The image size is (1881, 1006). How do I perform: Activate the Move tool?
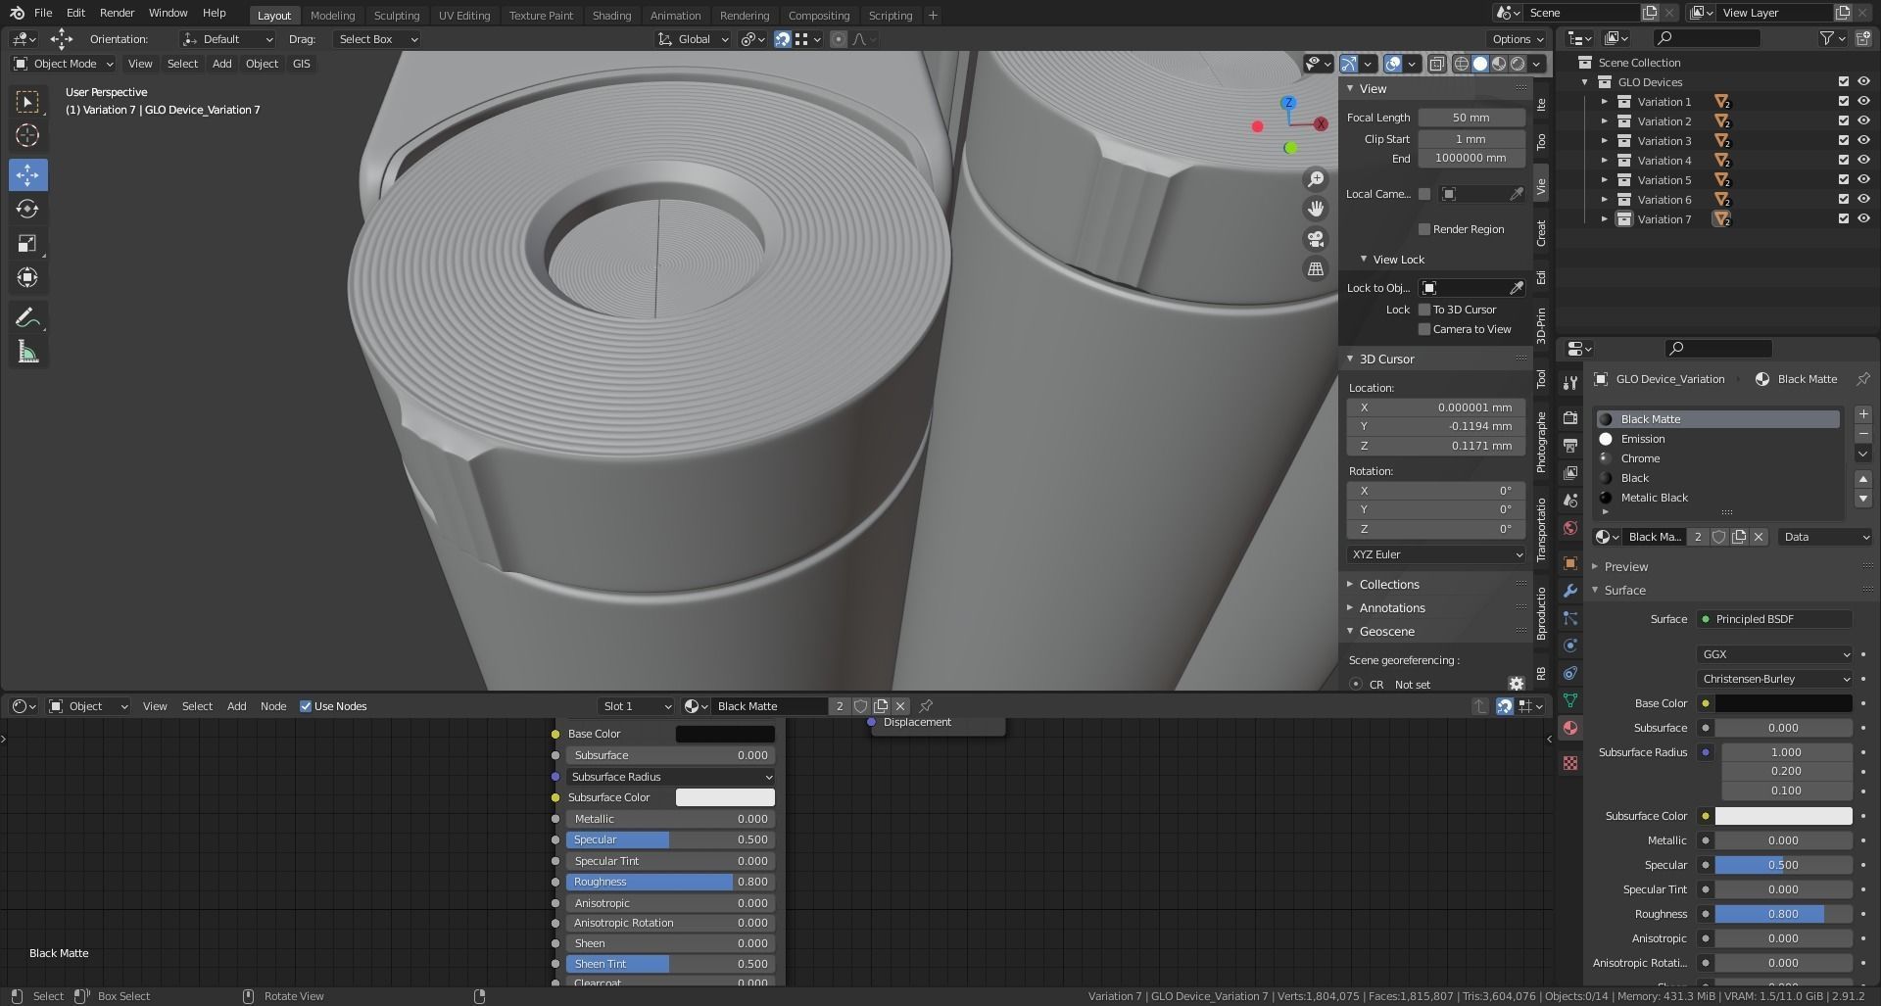(x=27, y=175)
